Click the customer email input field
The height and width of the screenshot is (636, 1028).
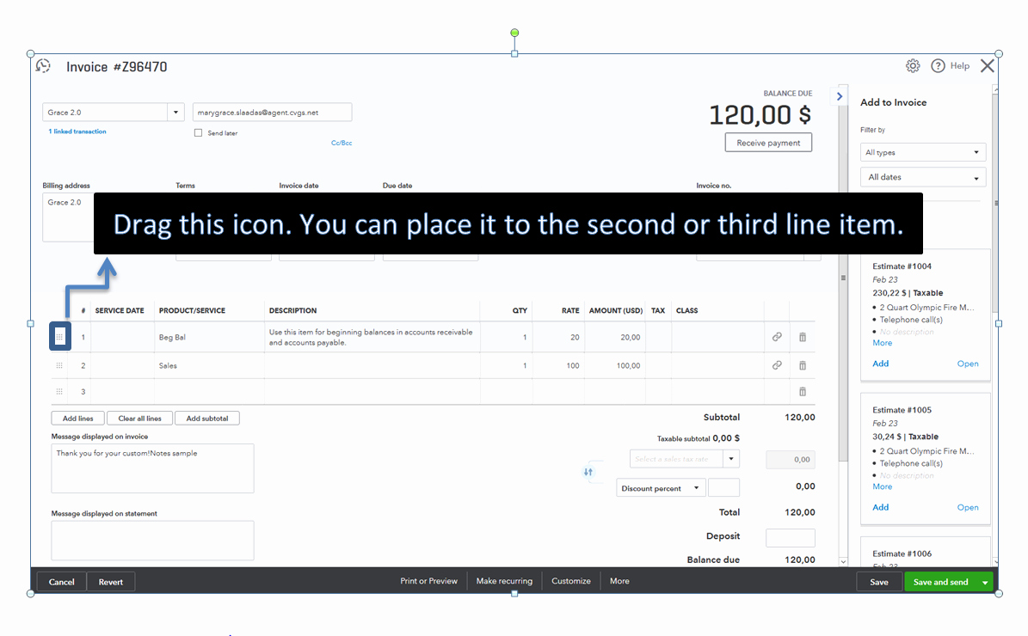pyautogui.click(x=272, y=112)
